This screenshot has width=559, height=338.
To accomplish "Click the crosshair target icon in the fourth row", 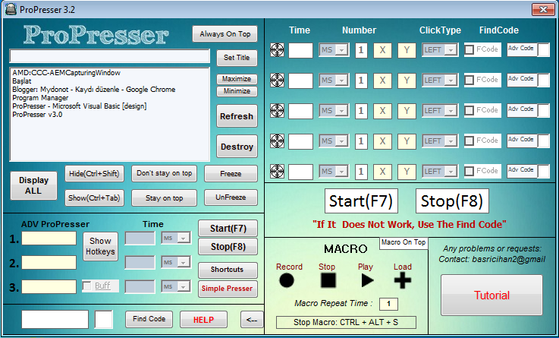I will tap(277, 141).
